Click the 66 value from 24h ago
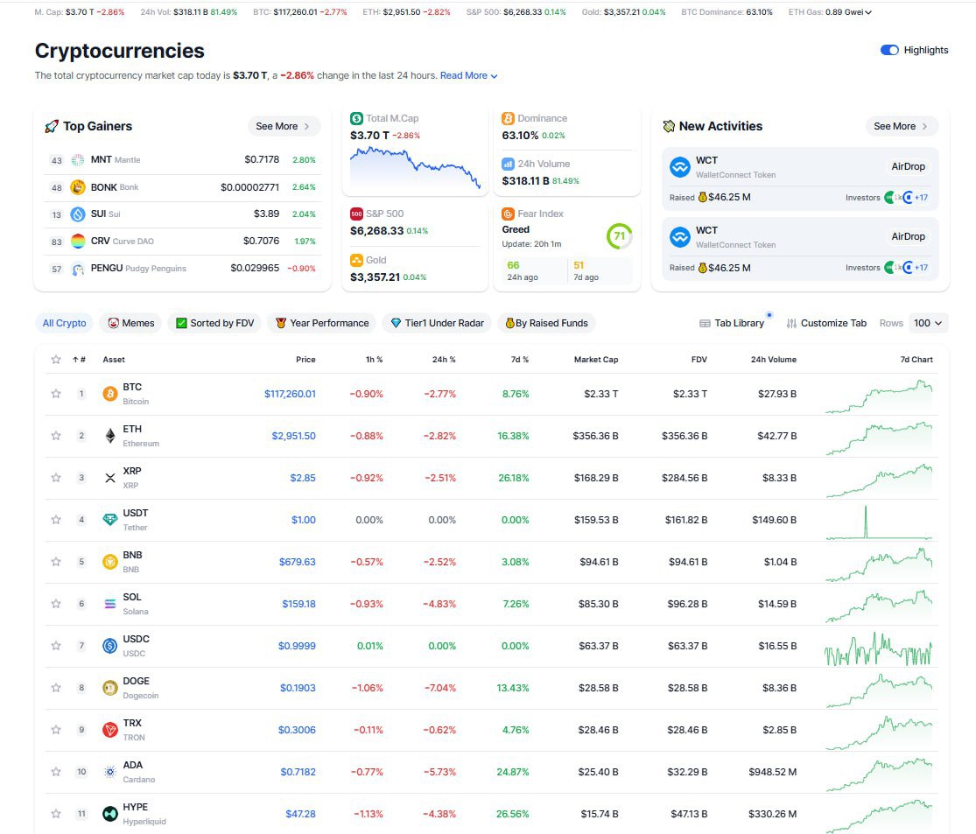The image size is (976, 834). (x=513, y=265)
